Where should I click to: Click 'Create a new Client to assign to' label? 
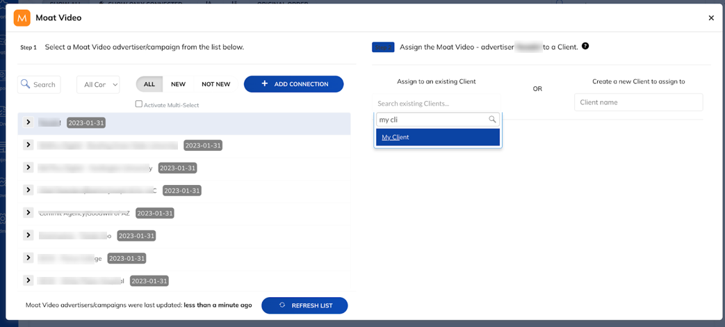[639, 81]
